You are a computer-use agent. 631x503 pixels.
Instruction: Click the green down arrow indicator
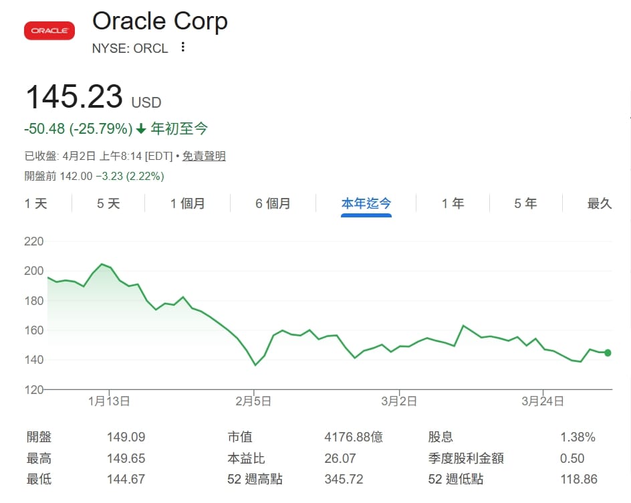pos(141,128)
